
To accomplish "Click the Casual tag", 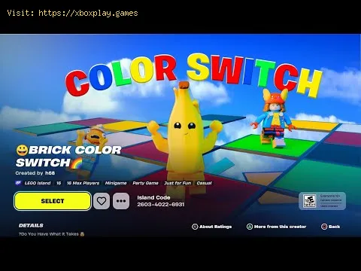I will coord(204,183).
